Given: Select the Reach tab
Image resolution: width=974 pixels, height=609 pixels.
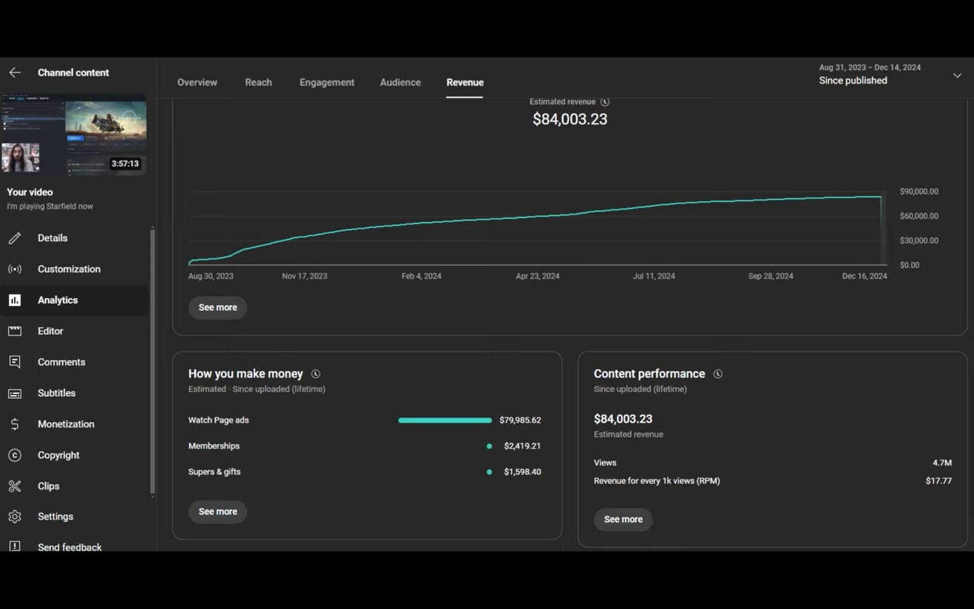Looking at the screenshot, I should pyautogui.click(x=258, y=82).
